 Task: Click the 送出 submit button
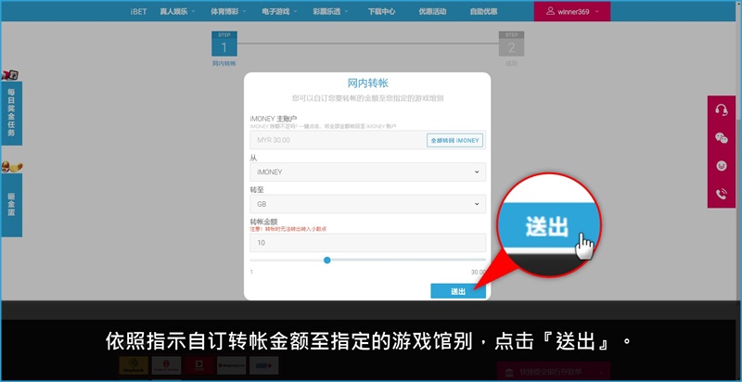click(x=458, y=291)
